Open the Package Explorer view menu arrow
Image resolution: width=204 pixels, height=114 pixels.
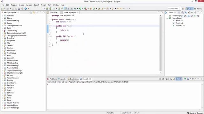(x=38, y=12)
